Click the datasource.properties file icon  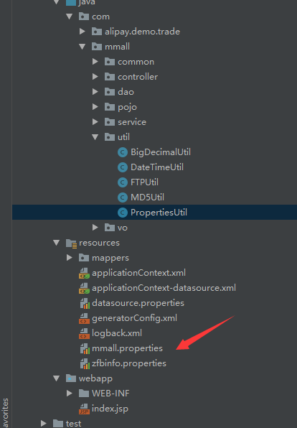pos(85,303)
